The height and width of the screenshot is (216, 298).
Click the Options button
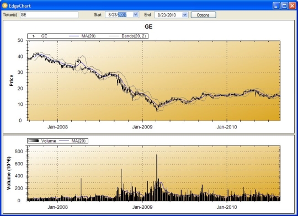(x=203, y=15)
